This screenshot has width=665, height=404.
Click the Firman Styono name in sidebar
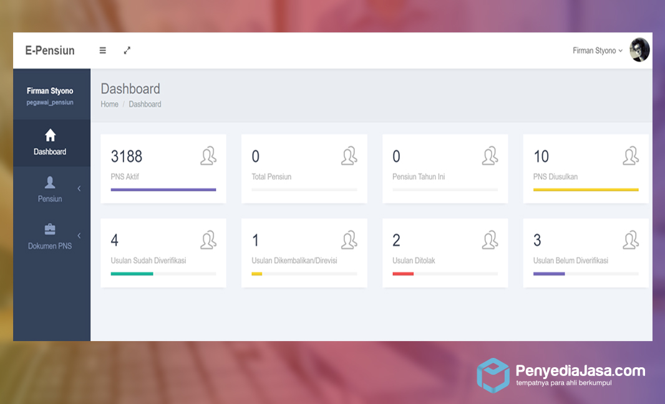(x=50, y=91)
